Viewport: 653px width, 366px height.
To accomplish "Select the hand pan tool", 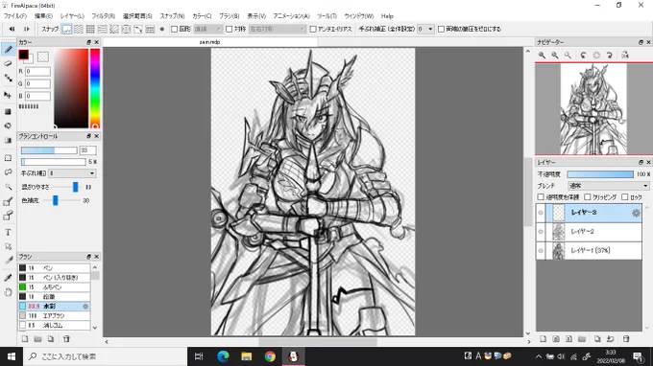I will coord(8,292).
